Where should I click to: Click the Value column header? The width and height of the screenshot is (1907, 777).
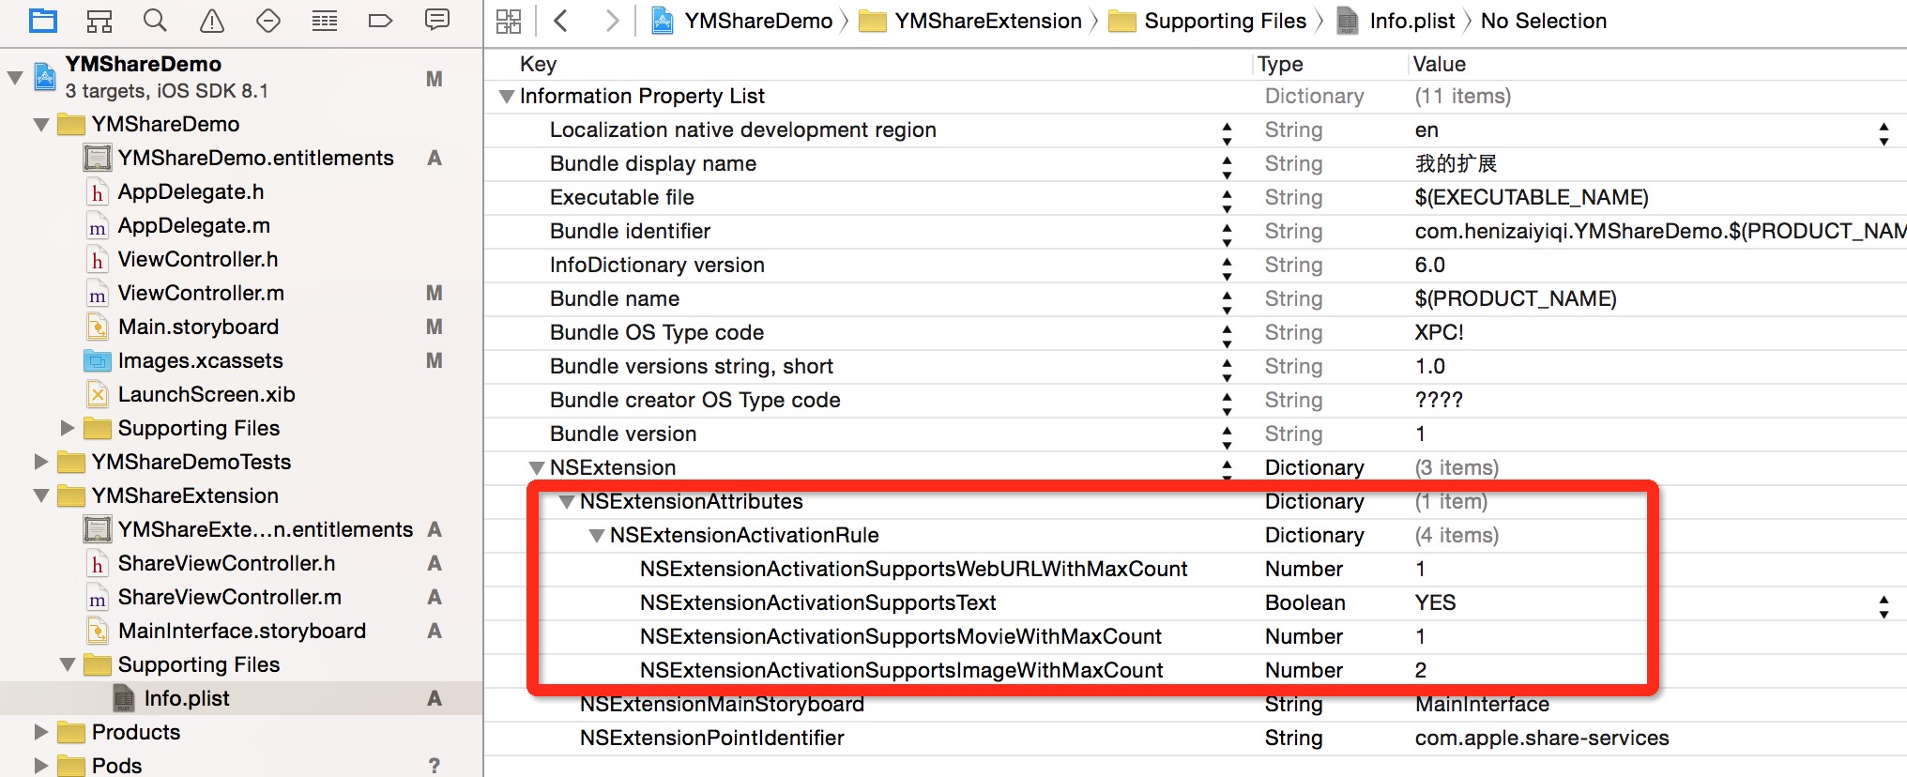1440,64
